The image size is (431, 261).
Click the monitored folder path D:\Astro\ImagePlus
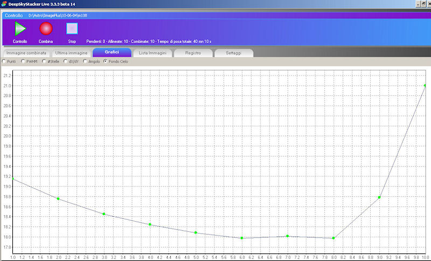click(x=58, y=16)
